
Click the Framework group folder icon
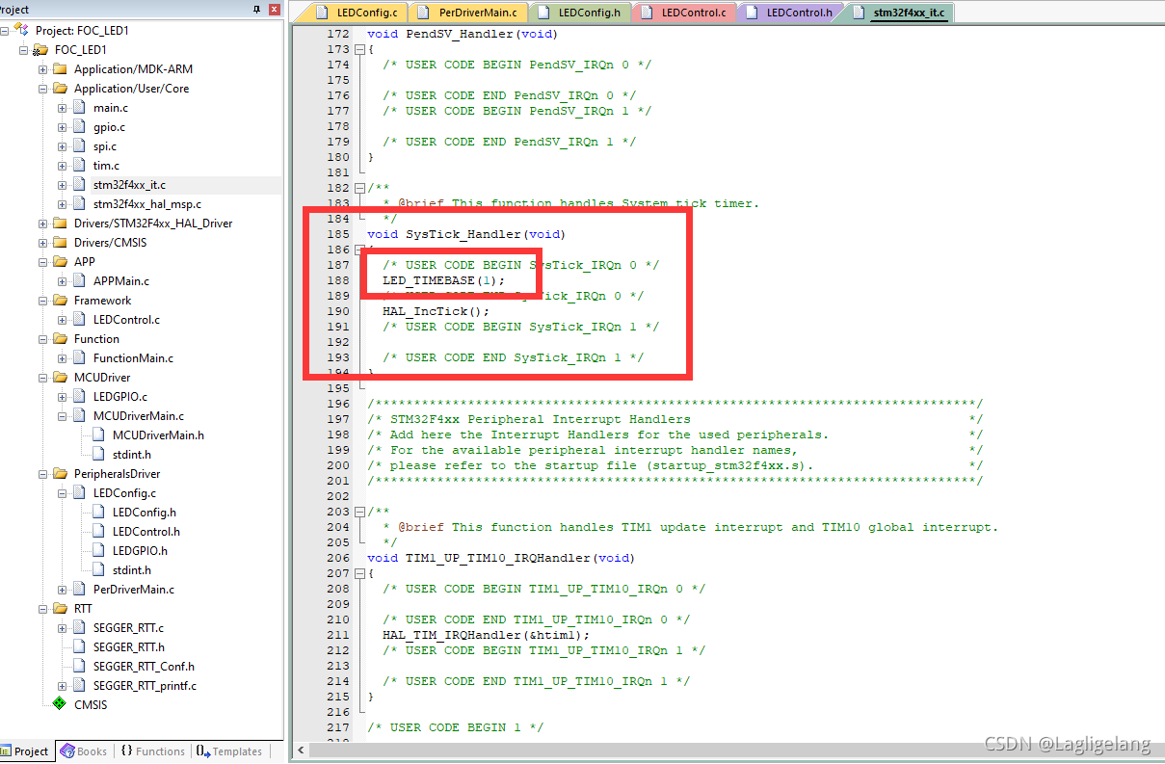coord(60,300)
